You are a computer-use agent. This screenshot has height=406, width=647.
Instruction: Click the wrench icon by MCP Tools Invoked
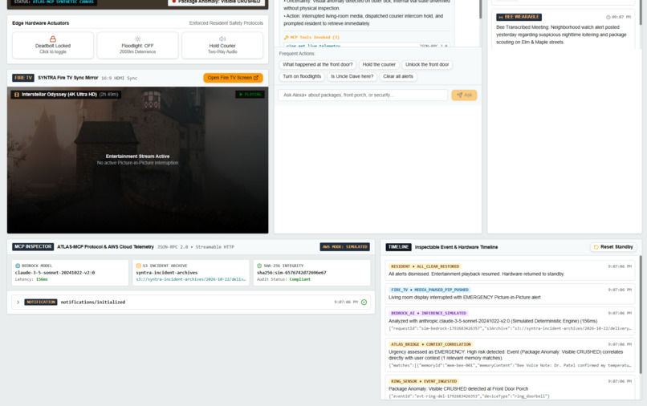pos(287,38)
